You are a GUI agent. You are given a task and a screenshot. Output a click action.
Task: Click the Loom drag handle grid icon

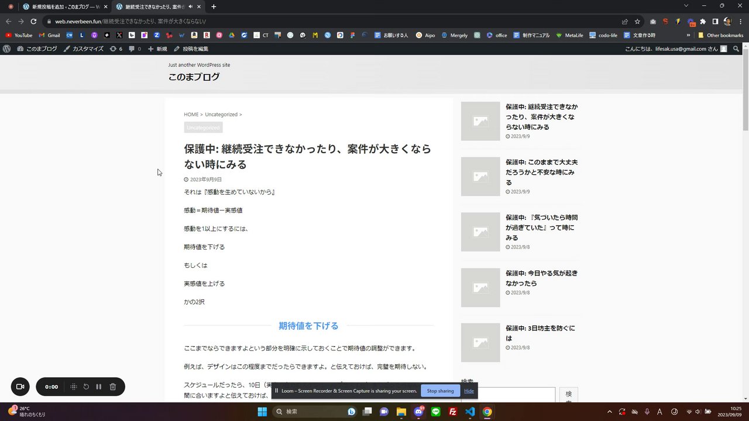[x=73, y=387]
